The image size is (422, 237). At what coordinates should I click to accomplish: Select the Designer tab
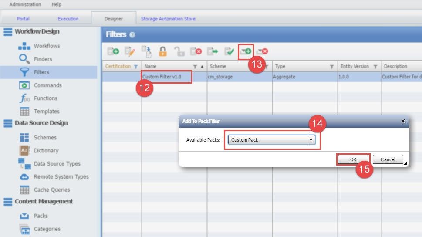click(x=114, y=19)
